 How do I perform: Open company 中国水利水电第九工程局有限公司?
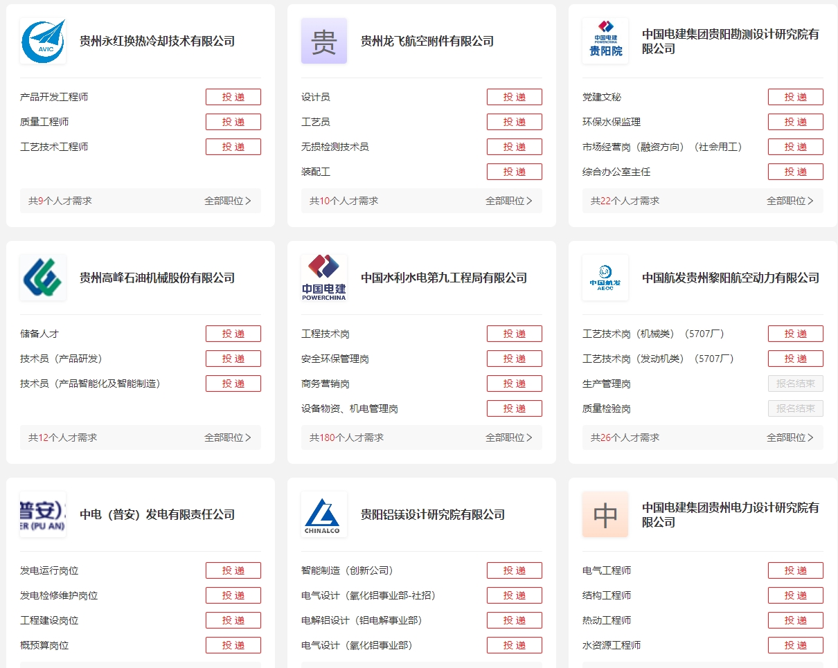coord(444,278)
